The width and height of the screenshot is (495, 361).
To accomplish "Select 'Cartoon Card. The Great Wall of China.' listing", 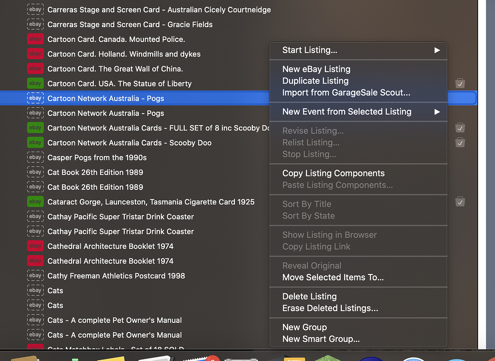I will (115, 69).
